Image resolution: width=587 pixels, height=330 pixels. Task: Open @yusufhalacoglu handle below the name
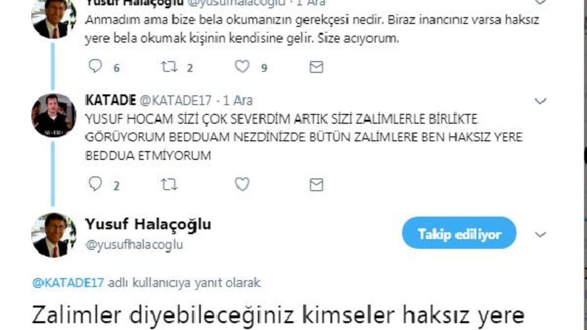[134, 245]
